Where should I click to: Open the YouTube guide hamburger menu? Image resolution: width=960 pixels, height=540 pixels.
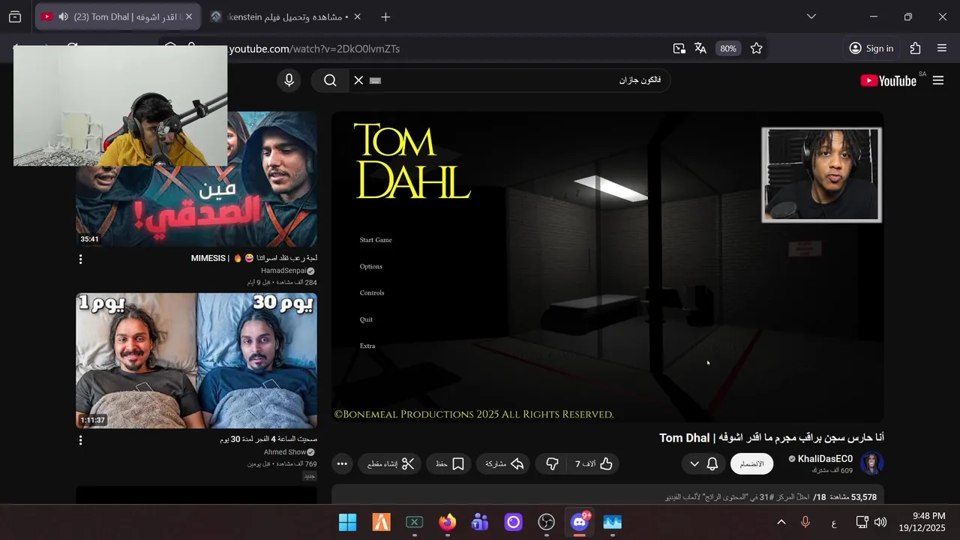click(x=938, y=80)
